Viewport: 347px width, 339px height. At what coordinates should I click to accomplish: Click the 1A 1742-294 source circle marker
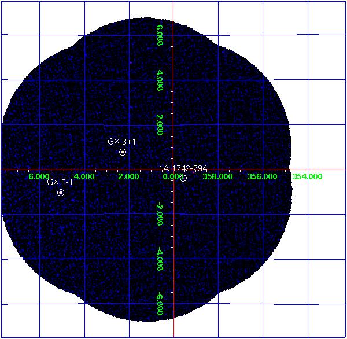(x=183, y=178)
